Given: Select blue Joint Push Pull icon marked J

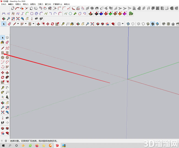Looking at the screenshot, I should (x=101, y=13).
